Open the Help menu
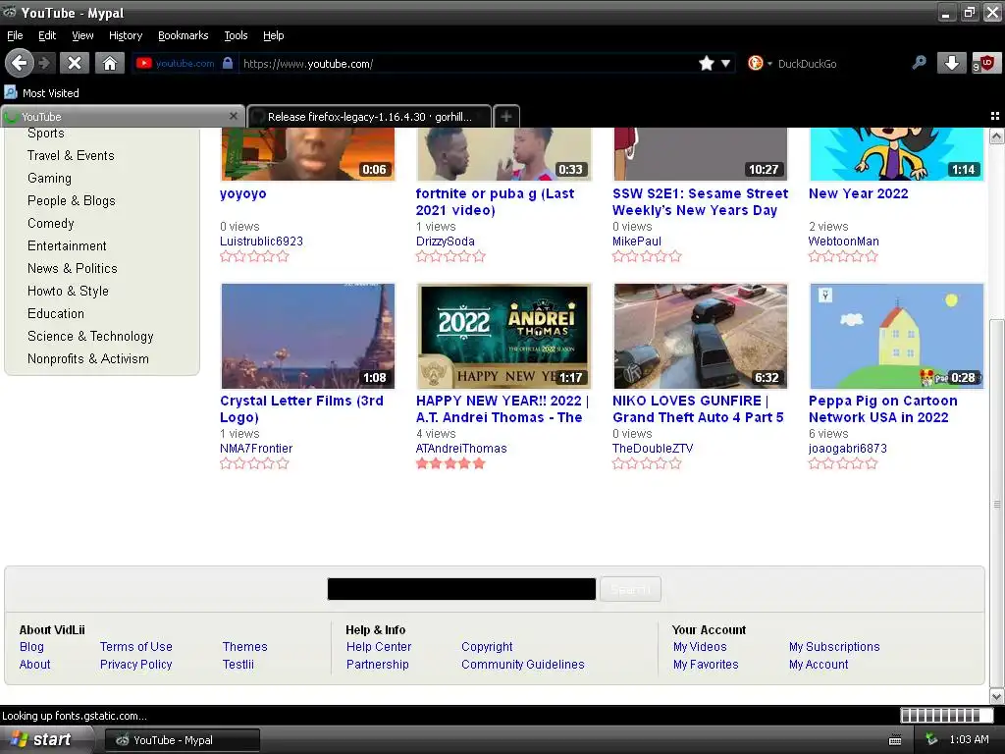The width and height of the screenshot is (1005, 754). [273, 35]
